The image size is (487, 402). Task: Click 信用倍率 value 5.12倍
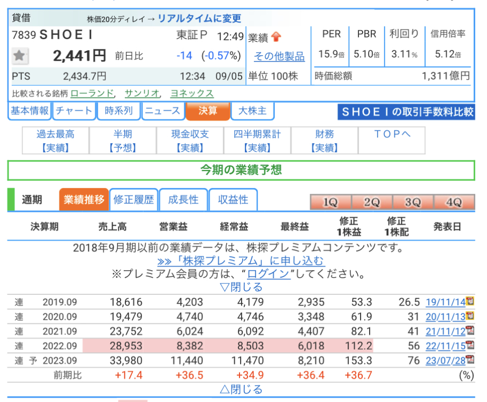pyautogui.click(x=448, y=54)
